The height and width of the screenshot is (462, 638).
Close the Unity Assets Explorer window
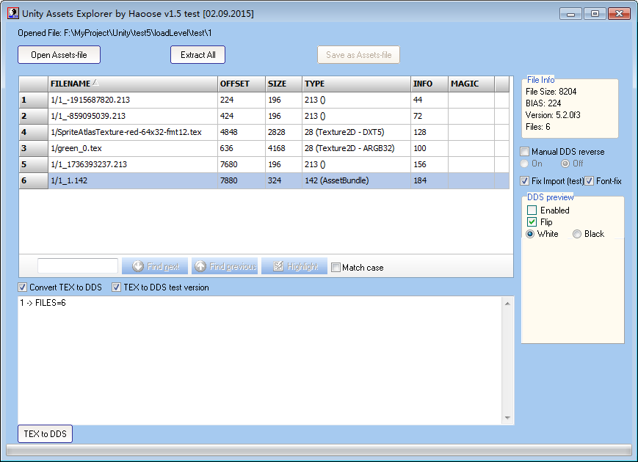(620, 14)
